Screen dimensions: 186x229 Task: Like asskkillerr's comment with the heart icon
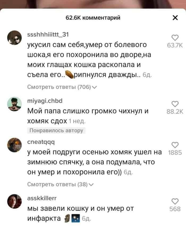click(x=175, y=201)
